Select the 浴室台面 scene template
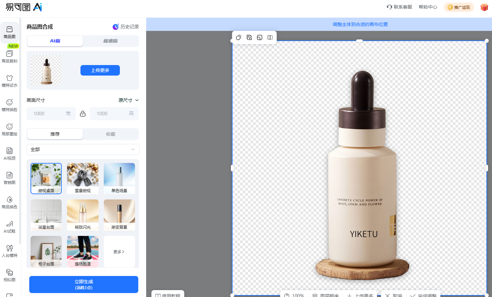Screen dimensions: 492x297 point(46,215)
